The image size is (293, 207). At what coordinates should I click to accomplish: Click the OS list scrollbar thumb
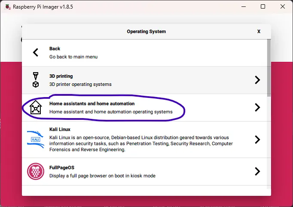[269, 67]
